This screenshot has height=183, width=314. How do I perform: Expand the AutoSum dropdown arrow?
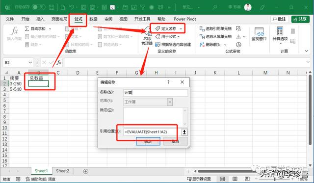[x=50, y=29]
